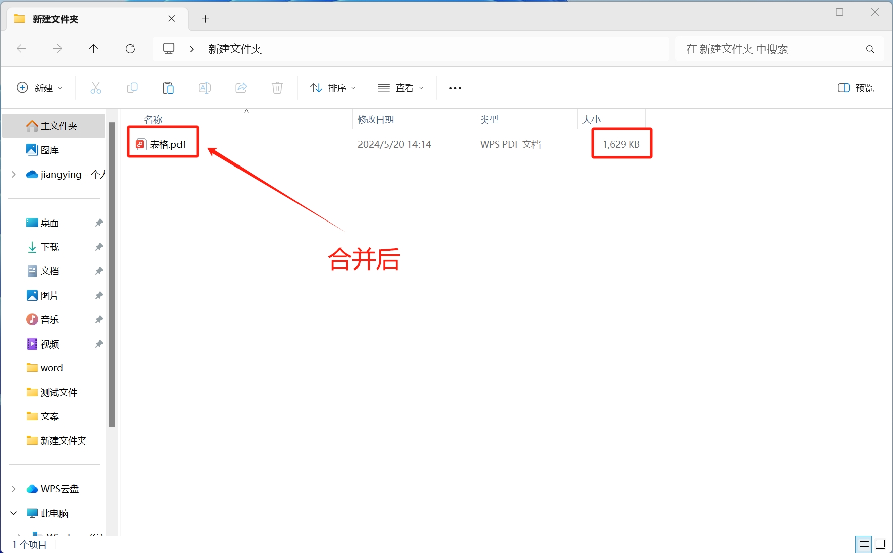The width and height of the screenshot is (893, 553).
Task: Click the navigate Up arrow icon
Action: [94, 48]
